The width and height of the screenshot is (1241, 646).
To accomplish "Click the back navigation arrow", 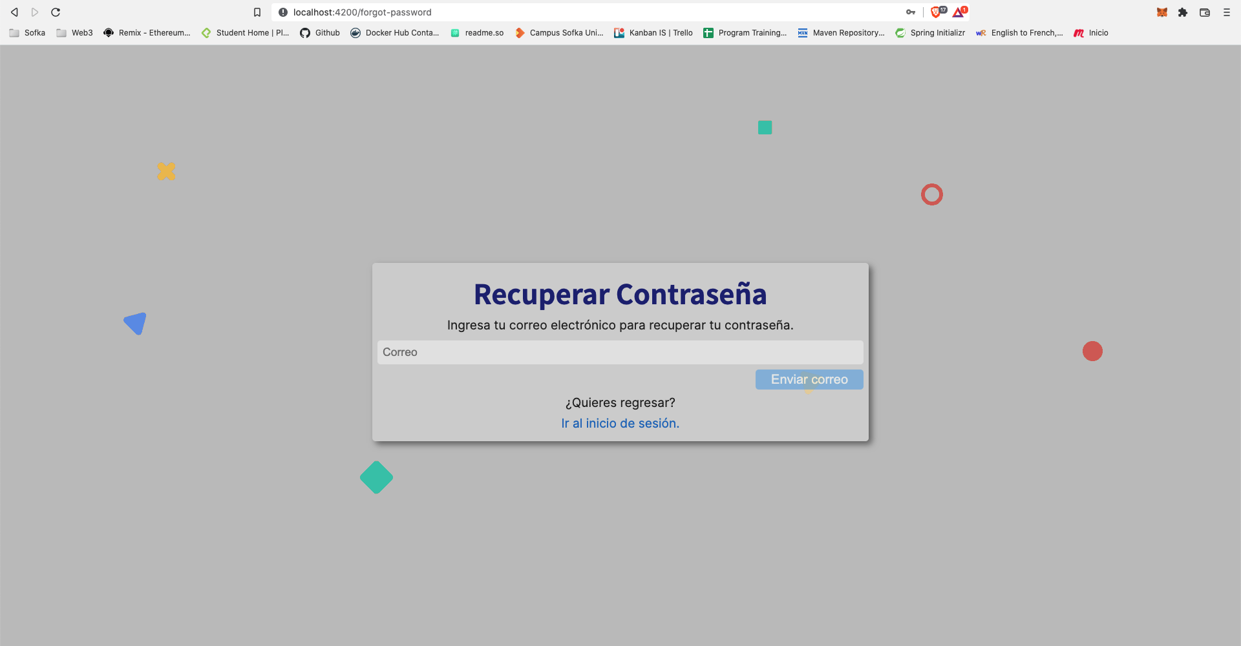I will 14,12.
